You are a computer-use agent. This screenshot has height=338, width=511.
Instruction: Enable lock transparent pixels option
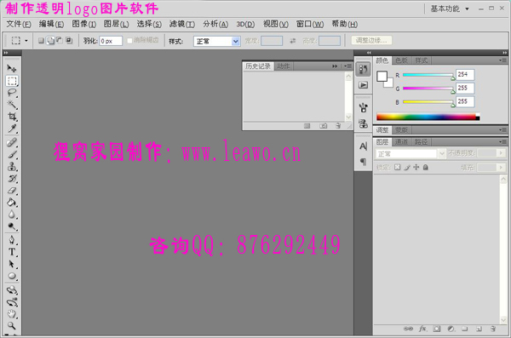click(397, 167)
